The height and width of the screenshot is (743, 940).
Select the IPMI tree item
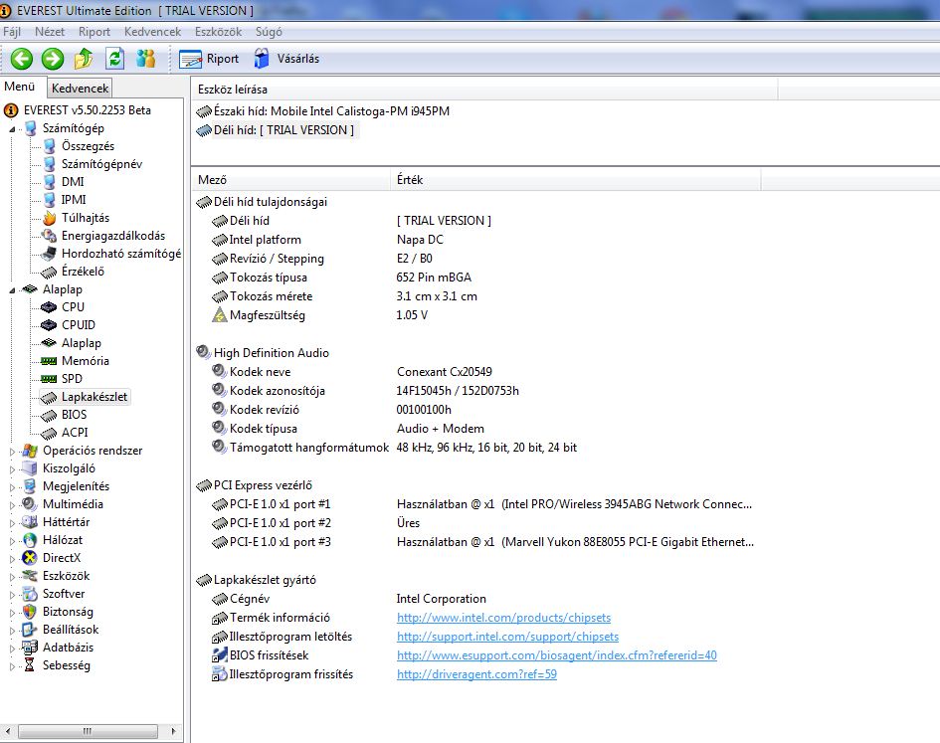74,200
